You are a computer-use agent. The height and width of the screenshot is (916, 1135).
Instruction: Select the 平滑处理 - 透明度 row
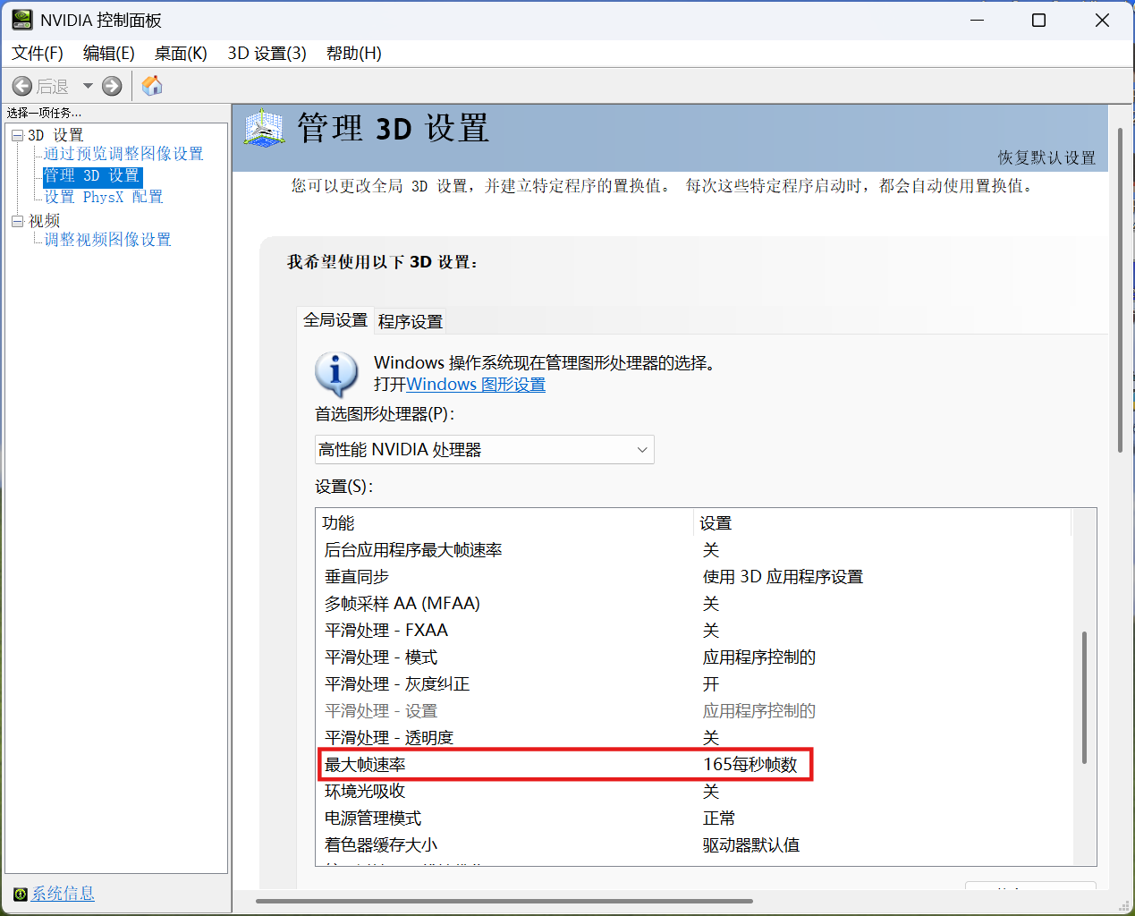(693, 738)
